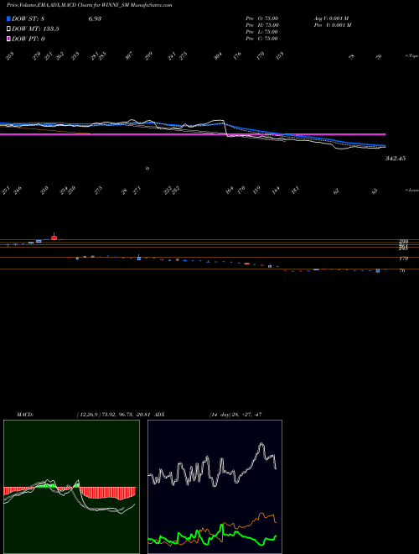Click the 342.45 price label
The image size is (419, 554).
[x=396, y=159]
